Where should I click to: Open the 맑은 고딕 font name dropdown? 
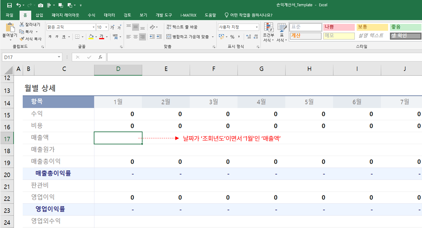(93, 27)
